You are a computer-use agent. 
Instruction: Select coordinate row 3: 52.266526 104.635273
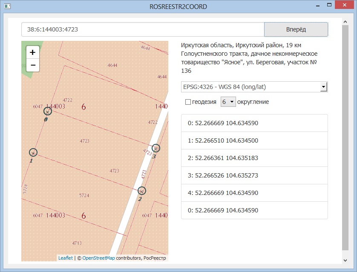pos(254,175)
